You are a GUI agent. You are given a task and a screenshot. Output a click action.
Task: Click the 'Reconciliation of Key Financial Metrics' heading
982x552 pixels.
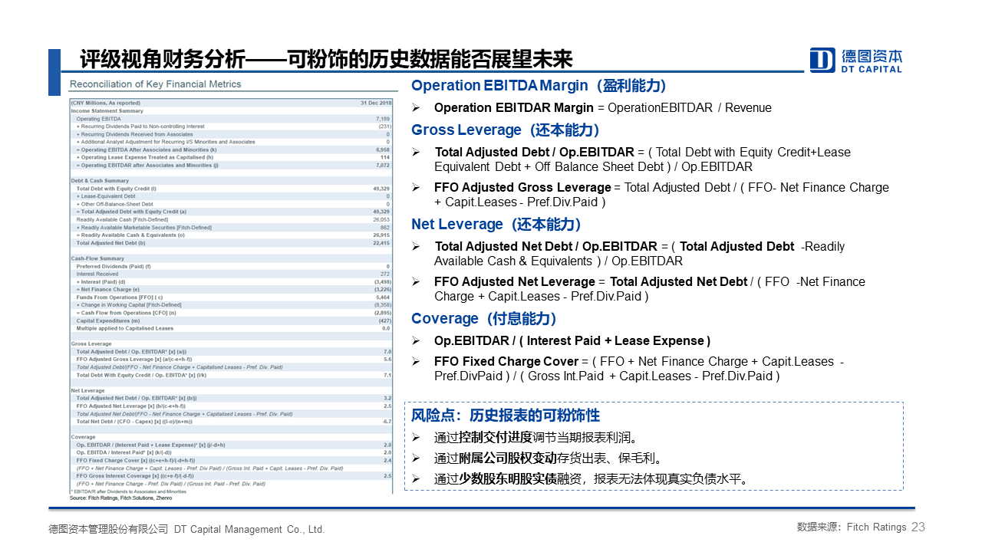point(156,84)
